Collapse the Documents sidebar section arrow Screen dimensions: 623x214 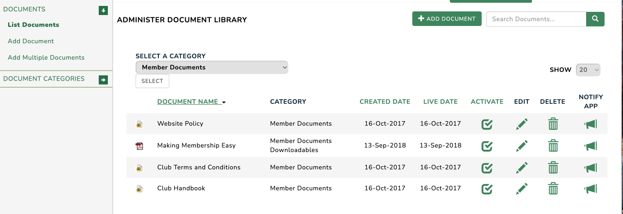coord(103,10)
